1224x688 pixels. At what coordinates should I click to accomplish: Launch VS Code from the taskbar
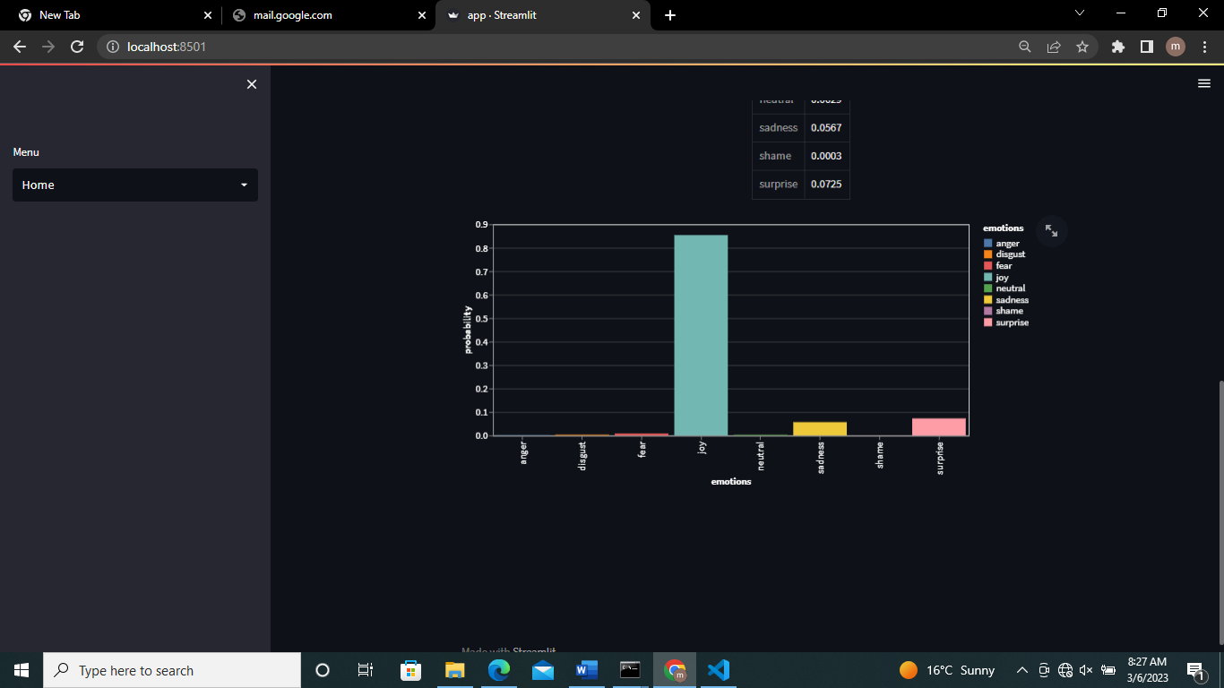click(x=718, y=670)
